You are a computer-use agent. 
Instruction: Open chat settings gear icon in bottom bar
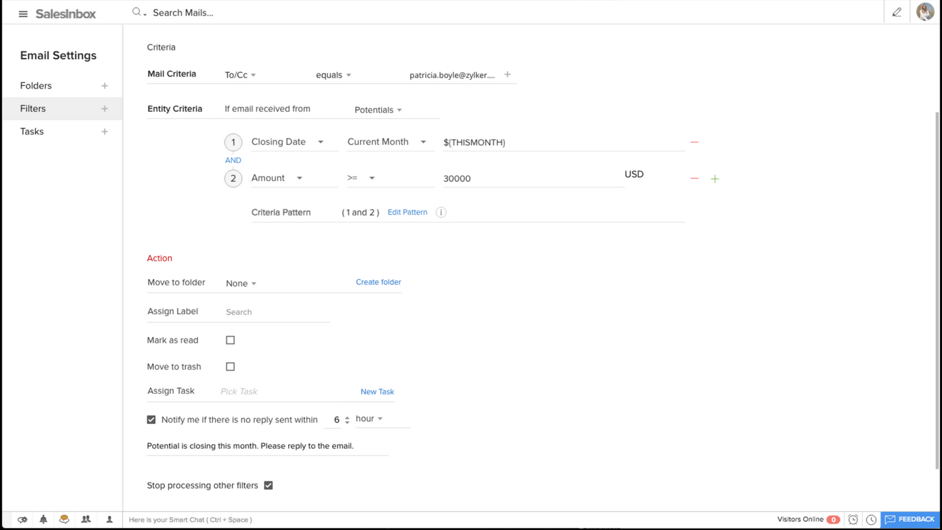(23, 519)
